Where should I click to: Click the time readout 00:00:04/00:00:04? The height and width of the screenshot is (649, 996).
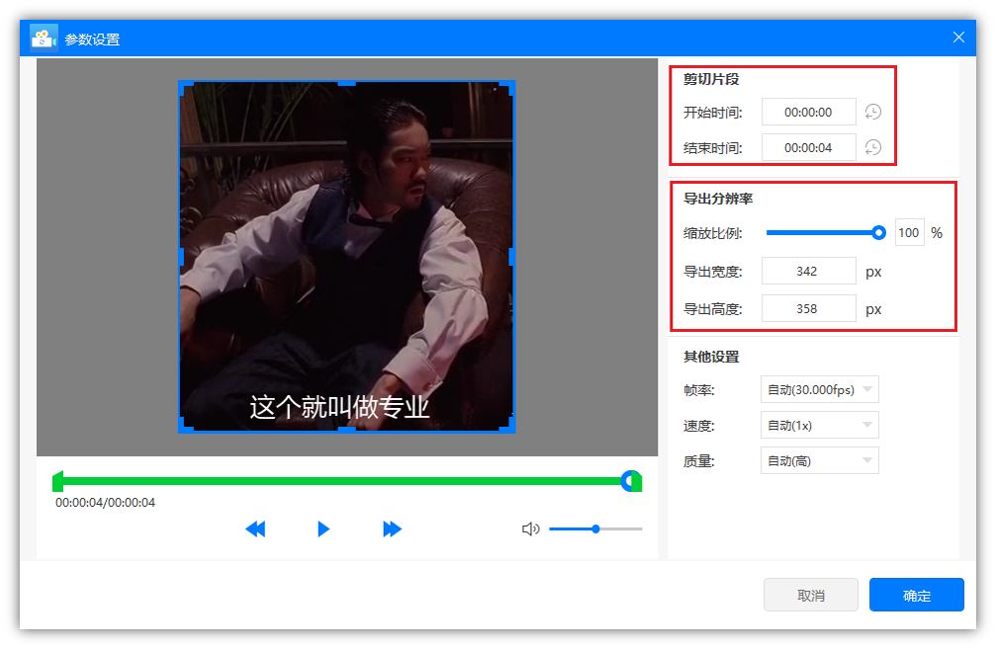[106, 503]
